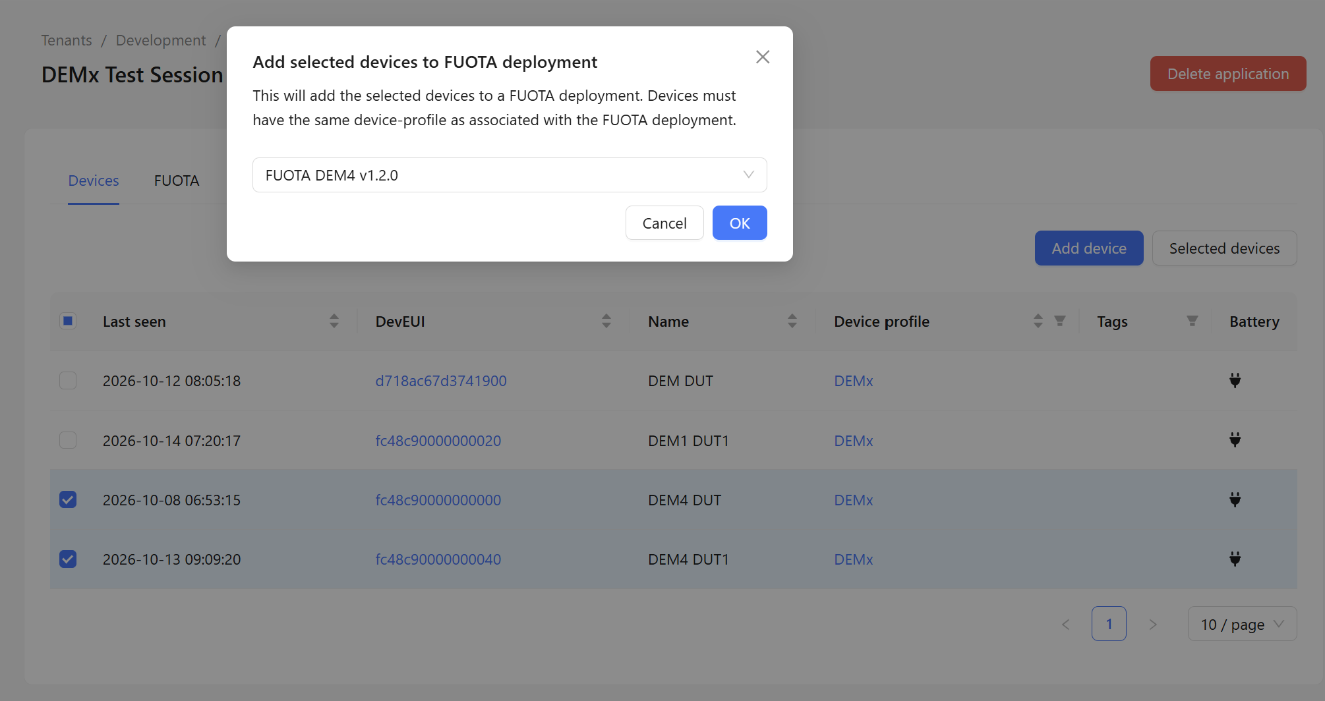
Task: Switch to the FUOTA tab
Action: coord(177,181)
